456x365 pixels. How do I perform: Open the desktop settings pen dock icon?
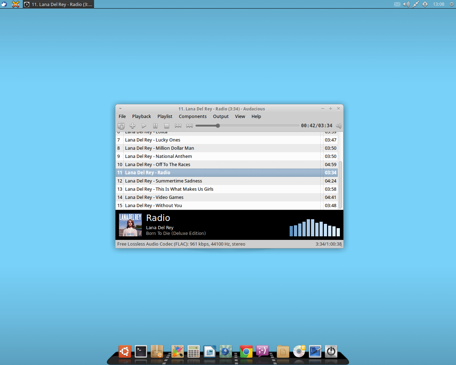click(315, 352)
